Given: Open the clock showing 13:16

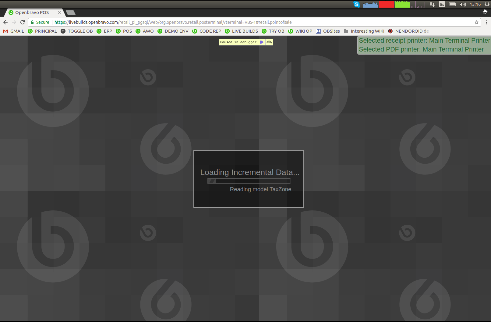Looking at the screenshot, I should [475, 4].
